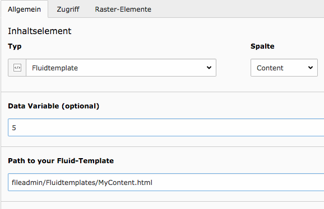Image resolution: width=324 pixels, height=209 pixels.
Task: Switch to the Allgemein tab
Action: point(24,9)
